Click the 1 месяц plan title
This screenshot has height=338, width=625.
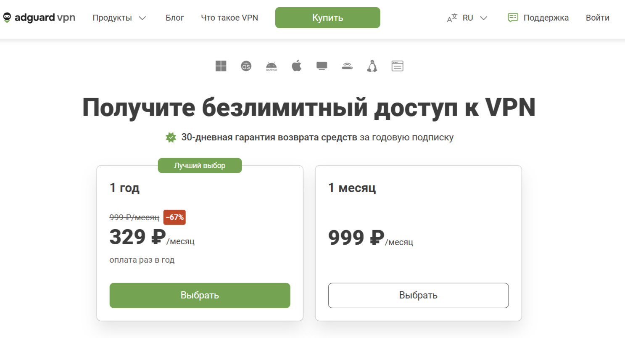point(352,188)
